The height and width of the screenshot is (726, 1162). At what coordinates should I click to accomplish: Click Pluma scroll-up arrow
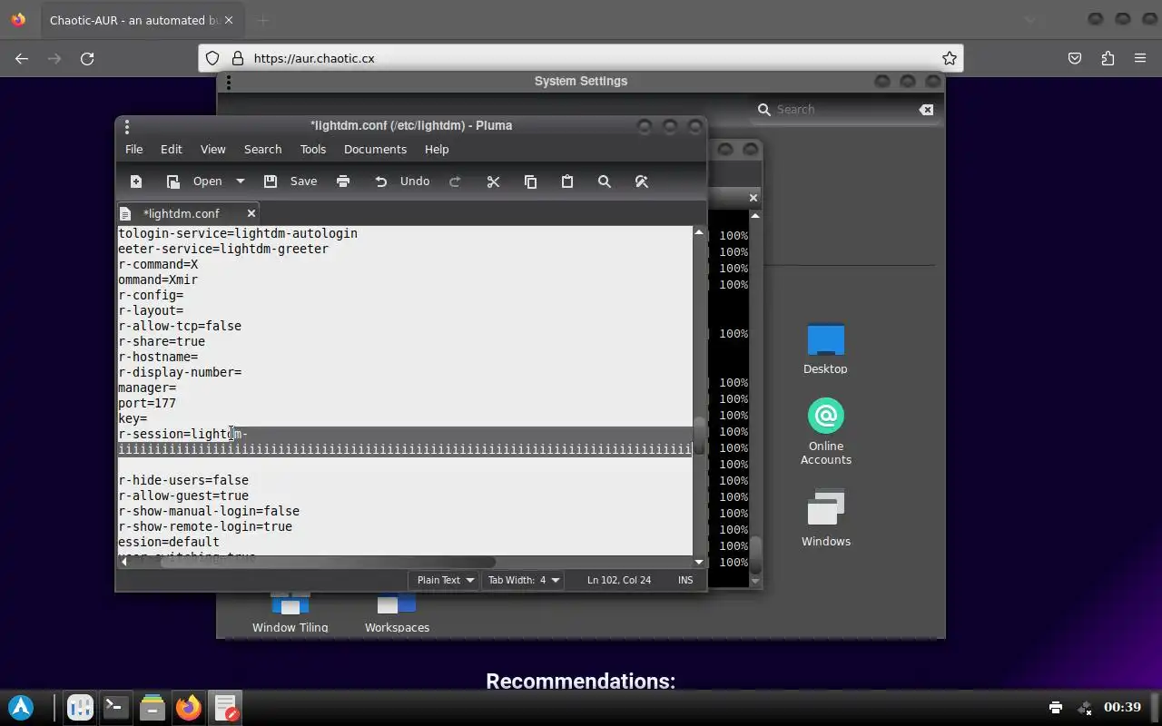699,232
